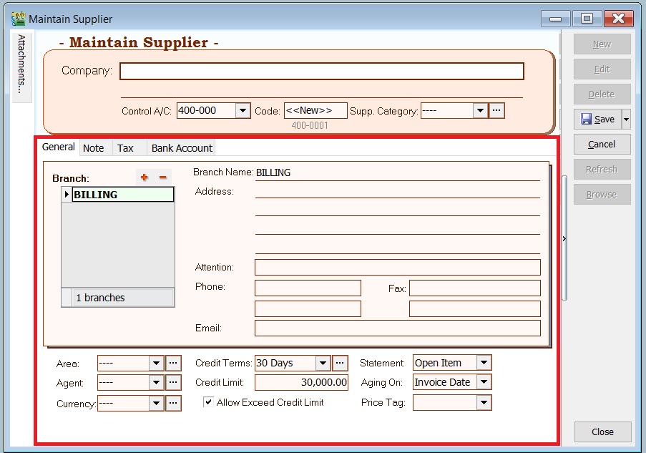Click the Save button with disk icon
Screen dimensions: 646x453
click(597, 120)
